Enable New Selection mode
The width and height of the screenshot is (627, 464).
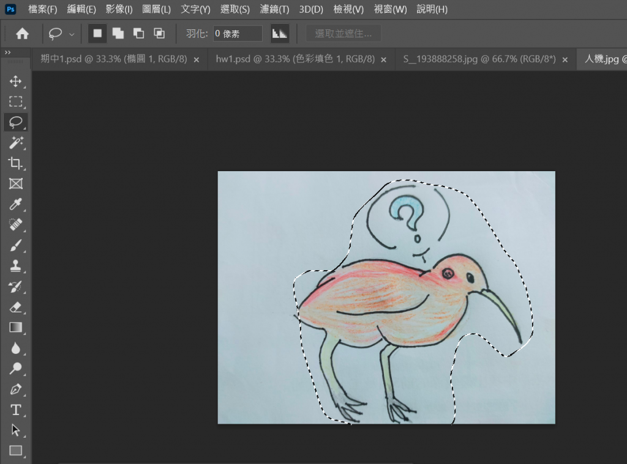tap(97, 34)
